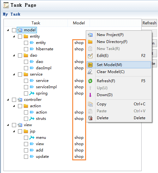Check the hibernate task checkbox
Viewport: 158px width, 173px height.
click(x=26, y=49)
